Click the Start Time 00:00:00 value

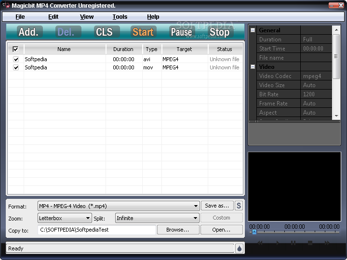[x=316, y=49]
